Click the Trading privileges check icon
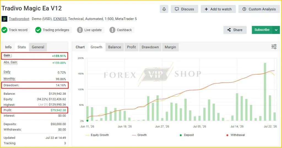Screen dimensions: 282x148 click(38, 30)
